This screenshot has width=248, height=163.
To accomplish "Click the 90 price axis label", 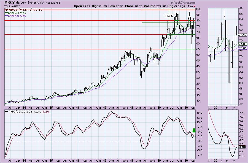I will (x=198, y=9).
